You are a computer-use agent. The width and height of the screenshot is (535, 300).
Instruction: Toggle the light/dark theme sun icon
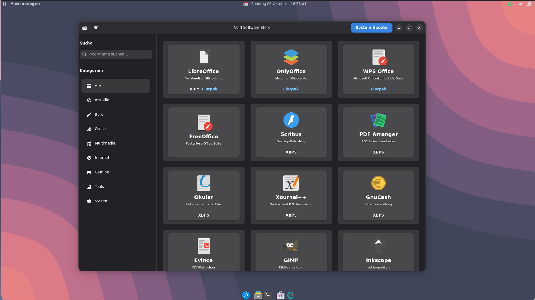pos(96,28)
